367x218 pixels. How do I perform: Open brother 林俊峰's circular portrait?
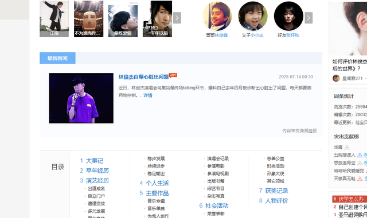pyautogui.click(x=217, y=16)
